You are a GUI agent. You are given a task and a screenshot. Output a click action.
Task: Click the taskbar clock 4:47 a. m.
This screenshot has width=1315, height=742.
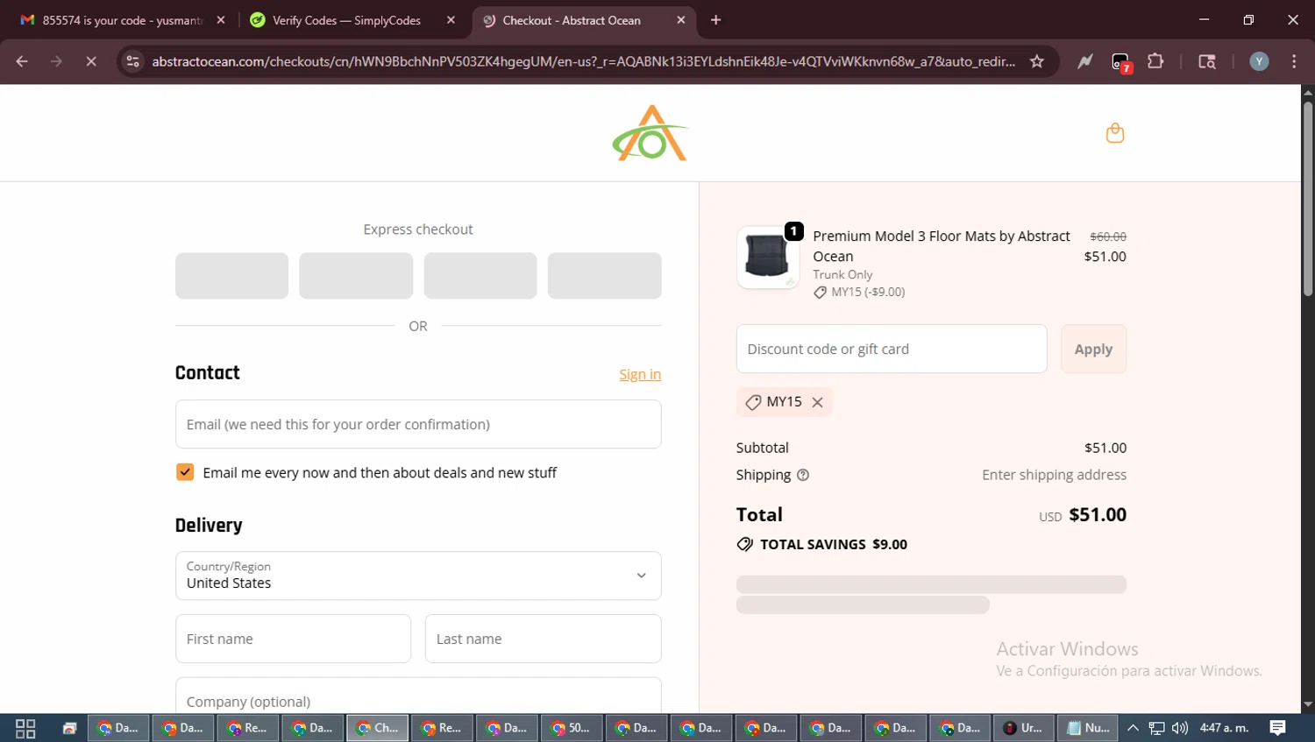pos(1224,728)
